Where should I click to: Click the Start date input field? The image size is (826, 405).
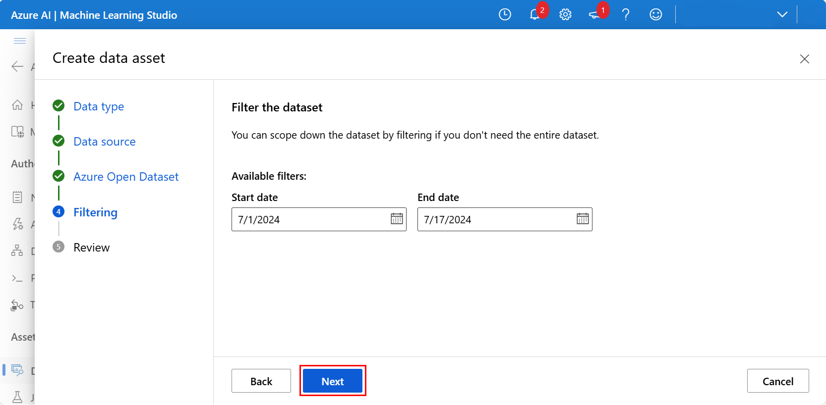coord(310,219)
